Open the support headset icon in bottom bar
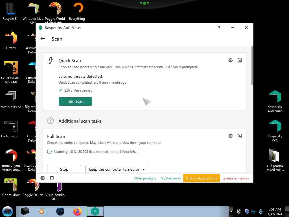 pyautogui.click(x=52, y=178)
